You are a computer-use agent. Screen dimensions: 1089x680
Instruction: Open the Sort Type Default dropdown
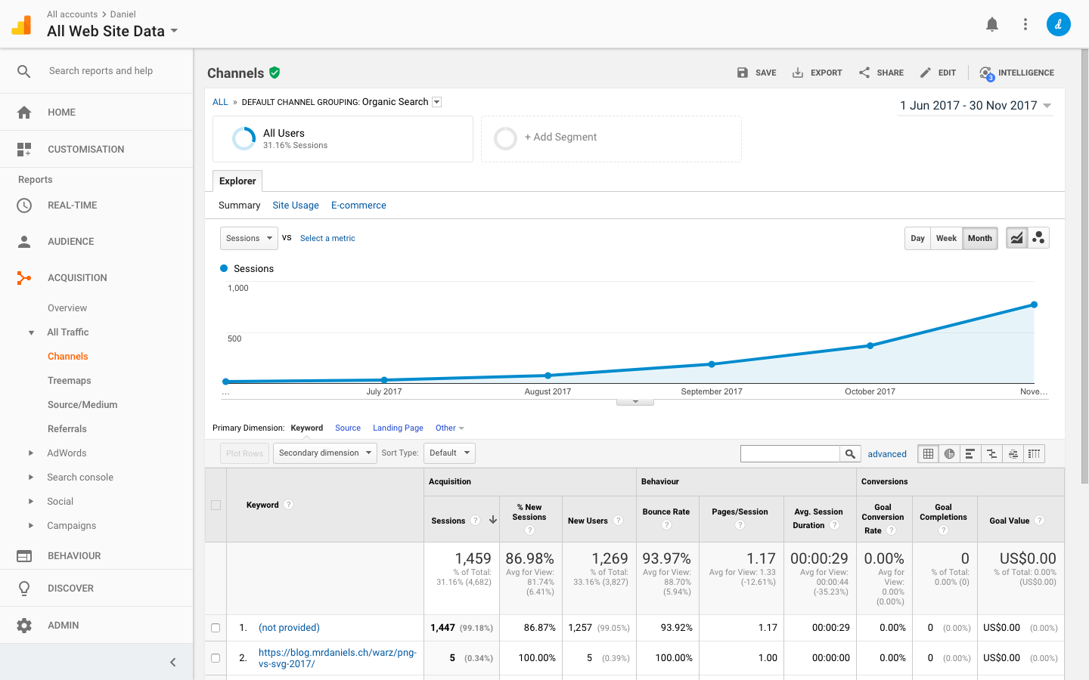(449, 453)
